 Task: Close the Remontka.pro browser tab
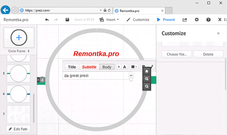[x=162, y=11]
